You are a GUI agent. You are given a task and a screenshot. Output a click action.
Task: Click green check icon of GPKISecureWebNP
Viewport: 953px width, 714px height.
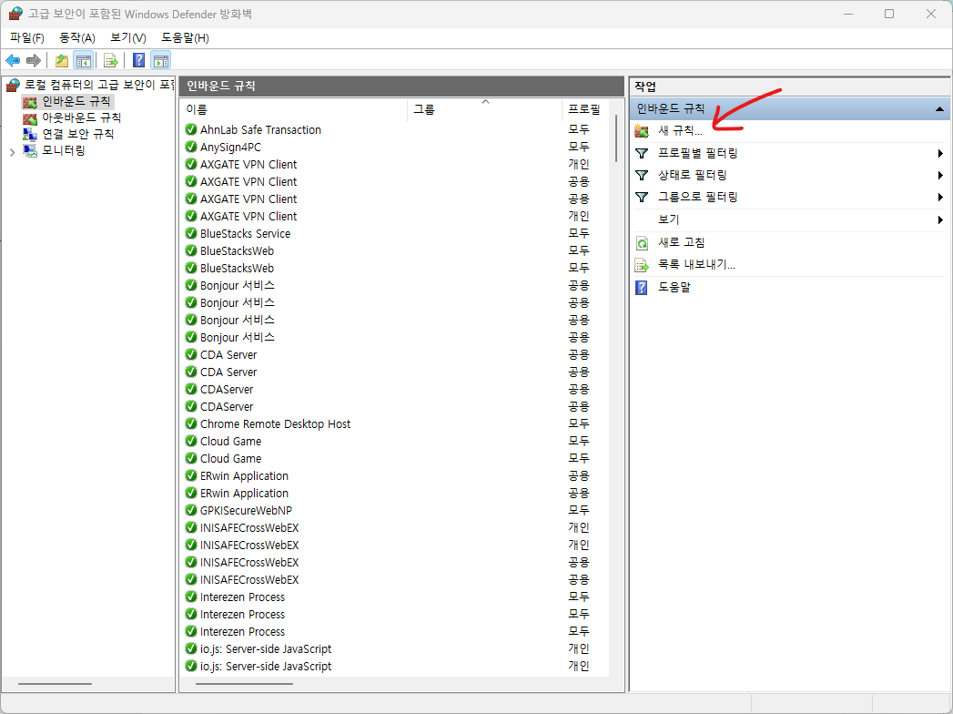(191, 510)
